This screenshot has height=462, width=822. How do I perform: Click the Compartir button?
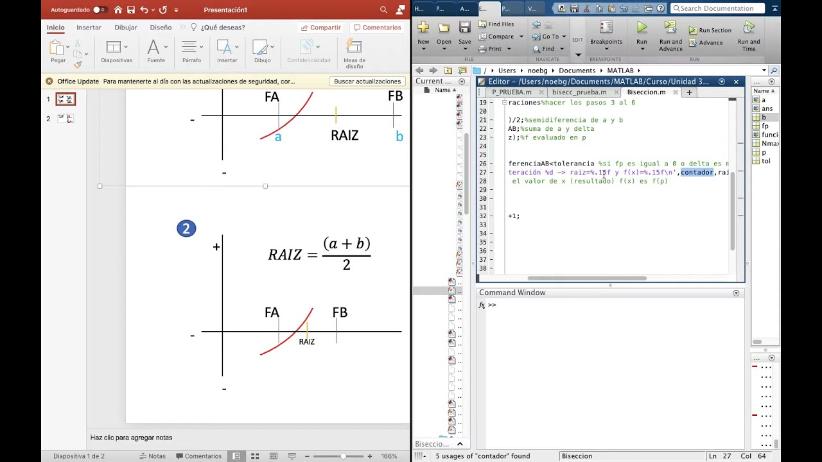coord(320,28)
